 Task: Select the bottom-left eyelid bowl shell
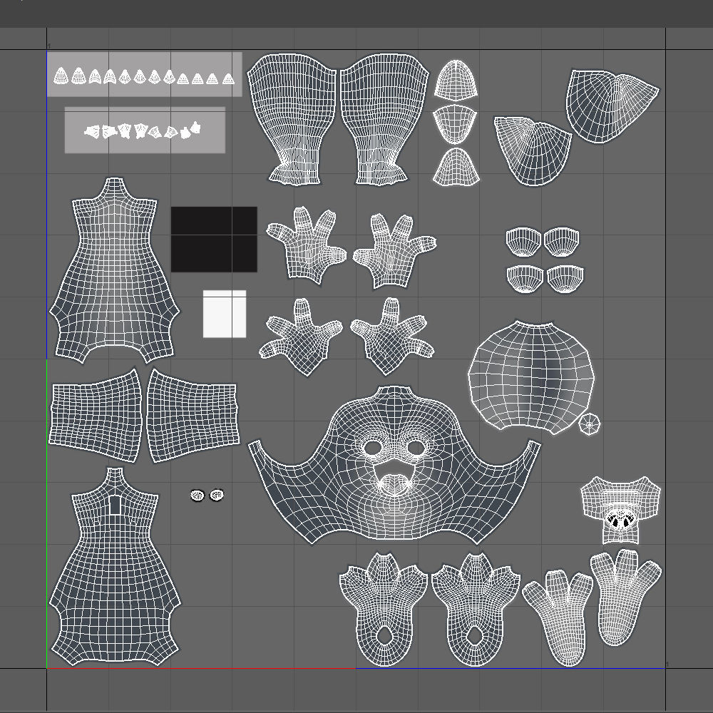[525, 278]
